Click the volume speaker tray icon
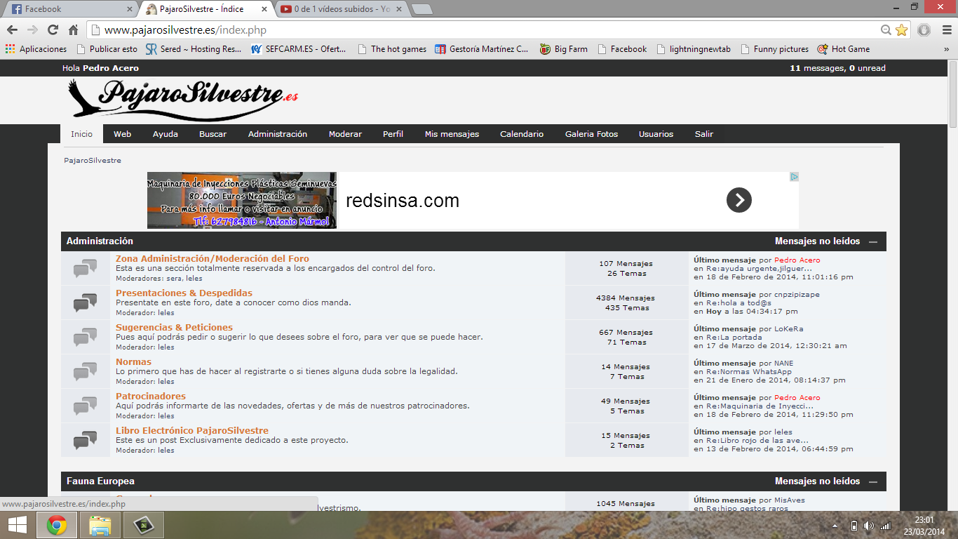Image resolution: width=958 pixels, height=539 pixels. point(869,526)
